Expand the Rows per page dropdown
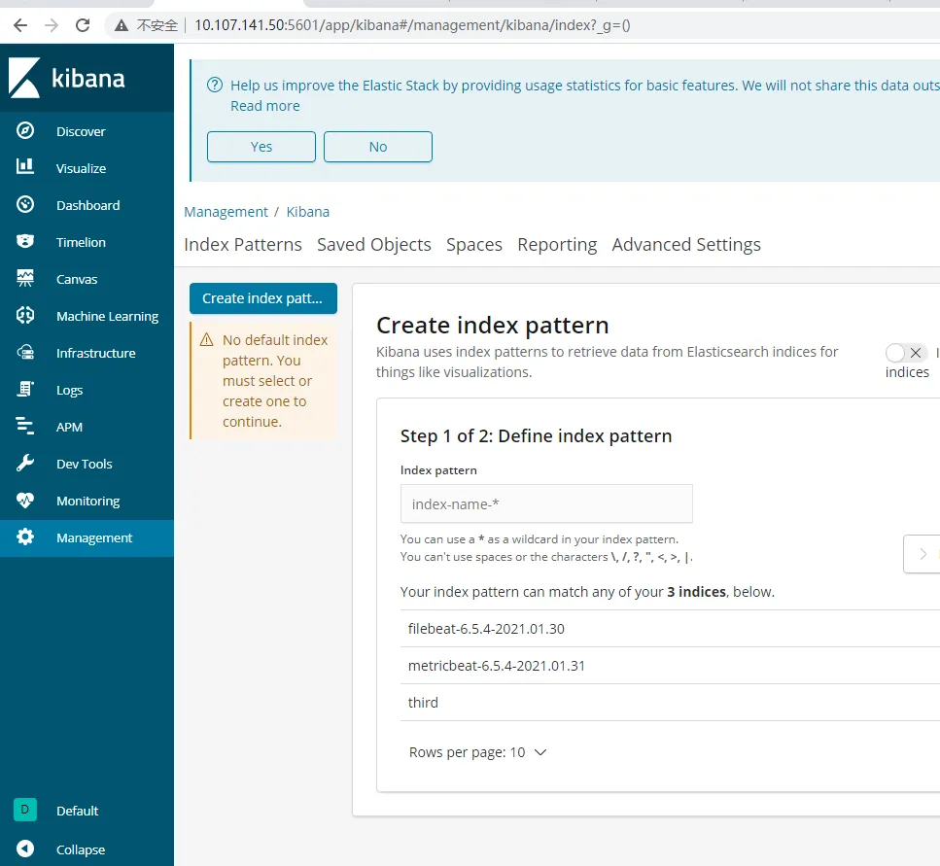This screenshot has width=940, height=866. point(478,752)
